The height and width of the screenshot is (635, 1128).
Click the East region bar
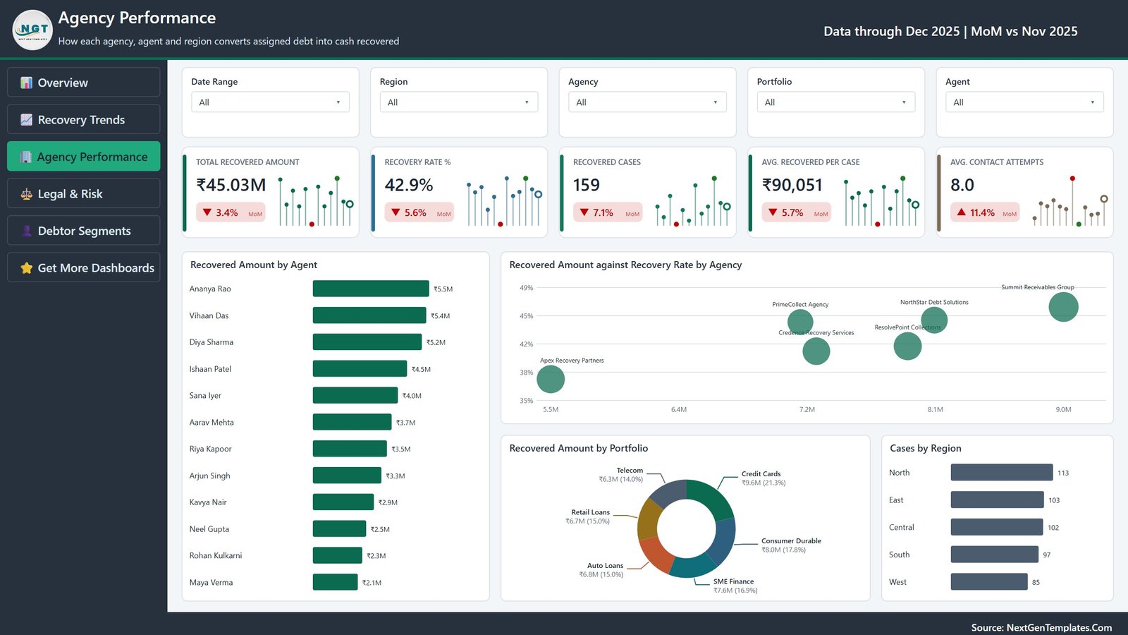(x=998, y=500)
